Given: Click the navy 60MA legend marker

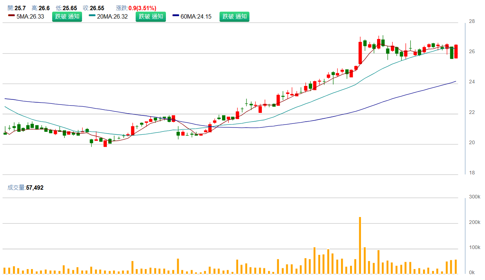Looking at the screenshot, I should (176, 16).
